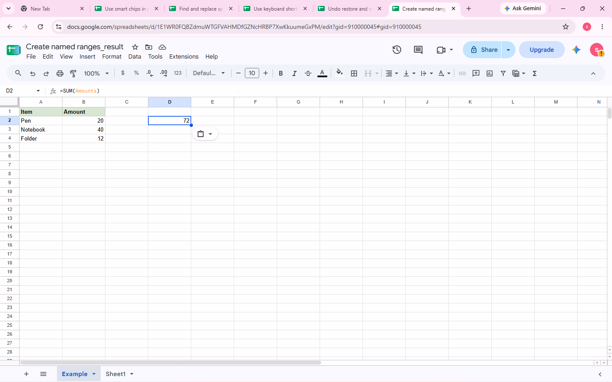Open version history clock icon
Viewport: 612px width, 382px height.
coord(397,50)
